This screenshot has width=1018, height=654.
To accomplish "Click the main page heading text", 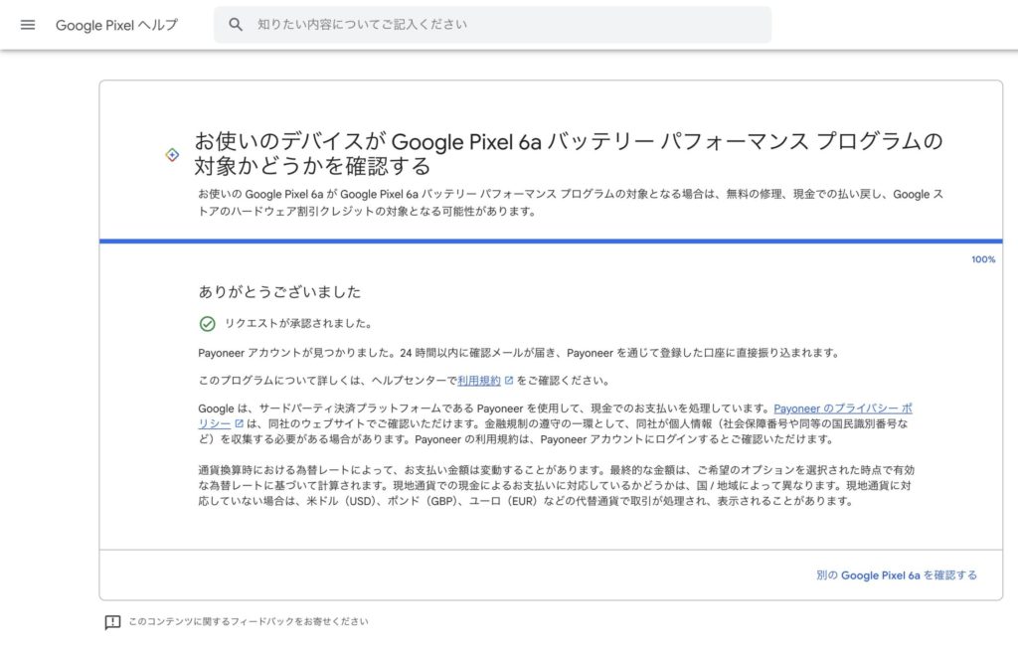I will (568, 152).
